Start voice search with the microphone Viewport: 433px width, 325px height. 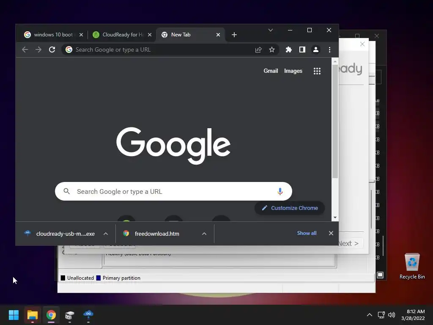click(x=280, y=191)
